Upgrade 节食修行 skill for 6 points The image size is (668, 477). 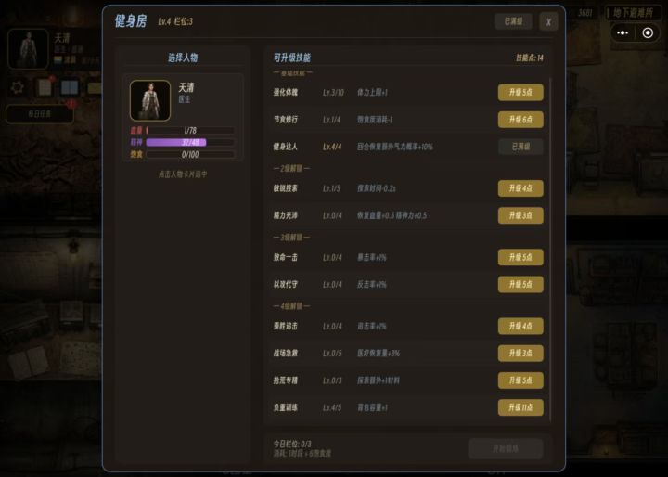pos(520,120)
